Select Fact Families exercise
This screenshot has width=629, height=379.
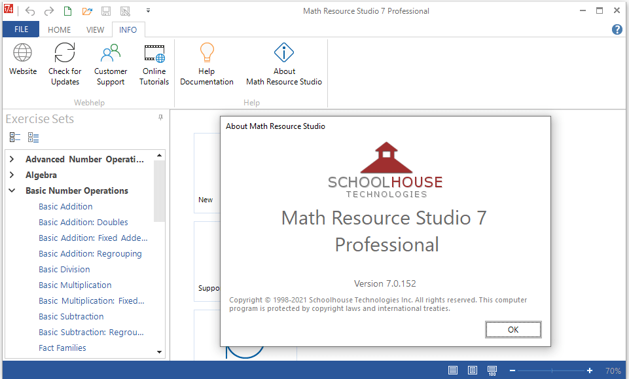[62, 348]
